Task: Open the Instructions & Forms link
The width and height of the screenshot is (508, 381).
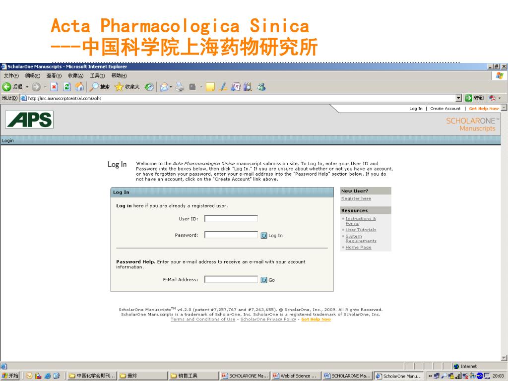Action: tap(361, 221)
